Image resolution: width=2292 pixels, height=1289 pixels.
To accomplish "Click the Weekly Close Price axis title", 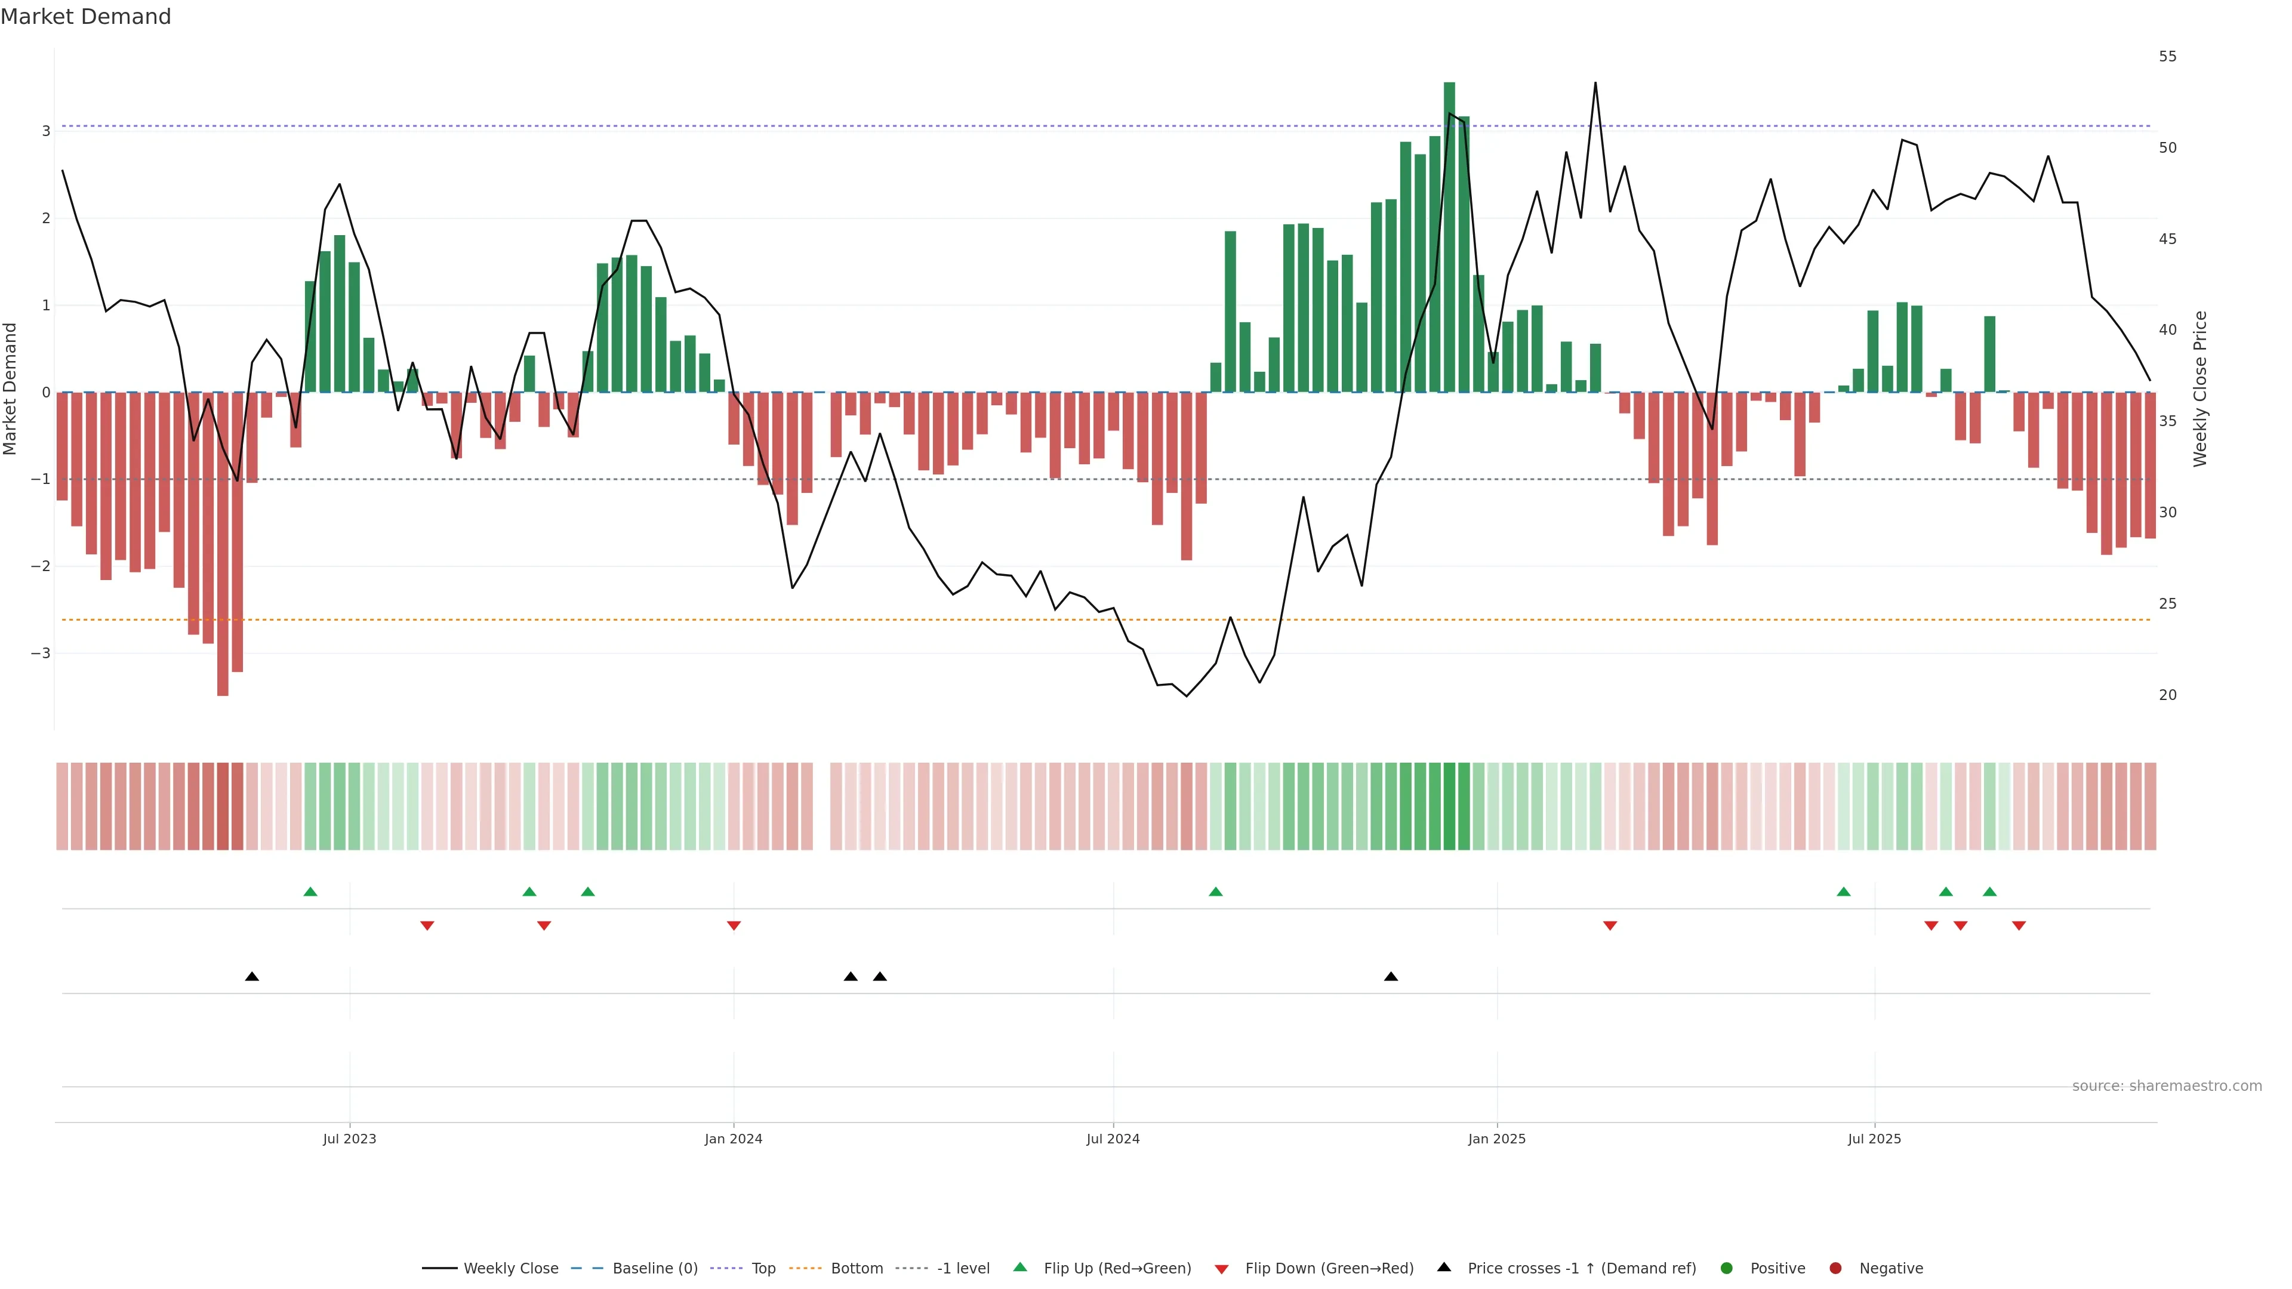I will coord(2200,388).
